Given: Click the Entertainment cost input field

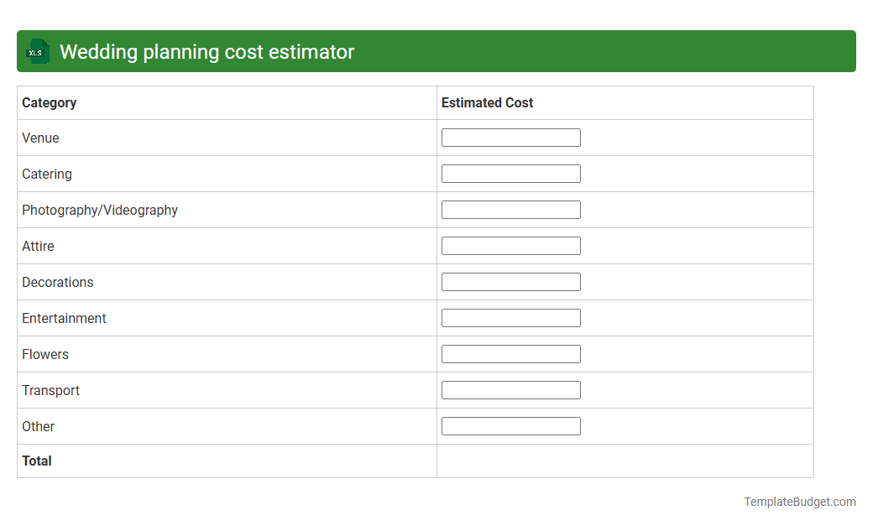Looking at the screenshot, I should [510, 317].
